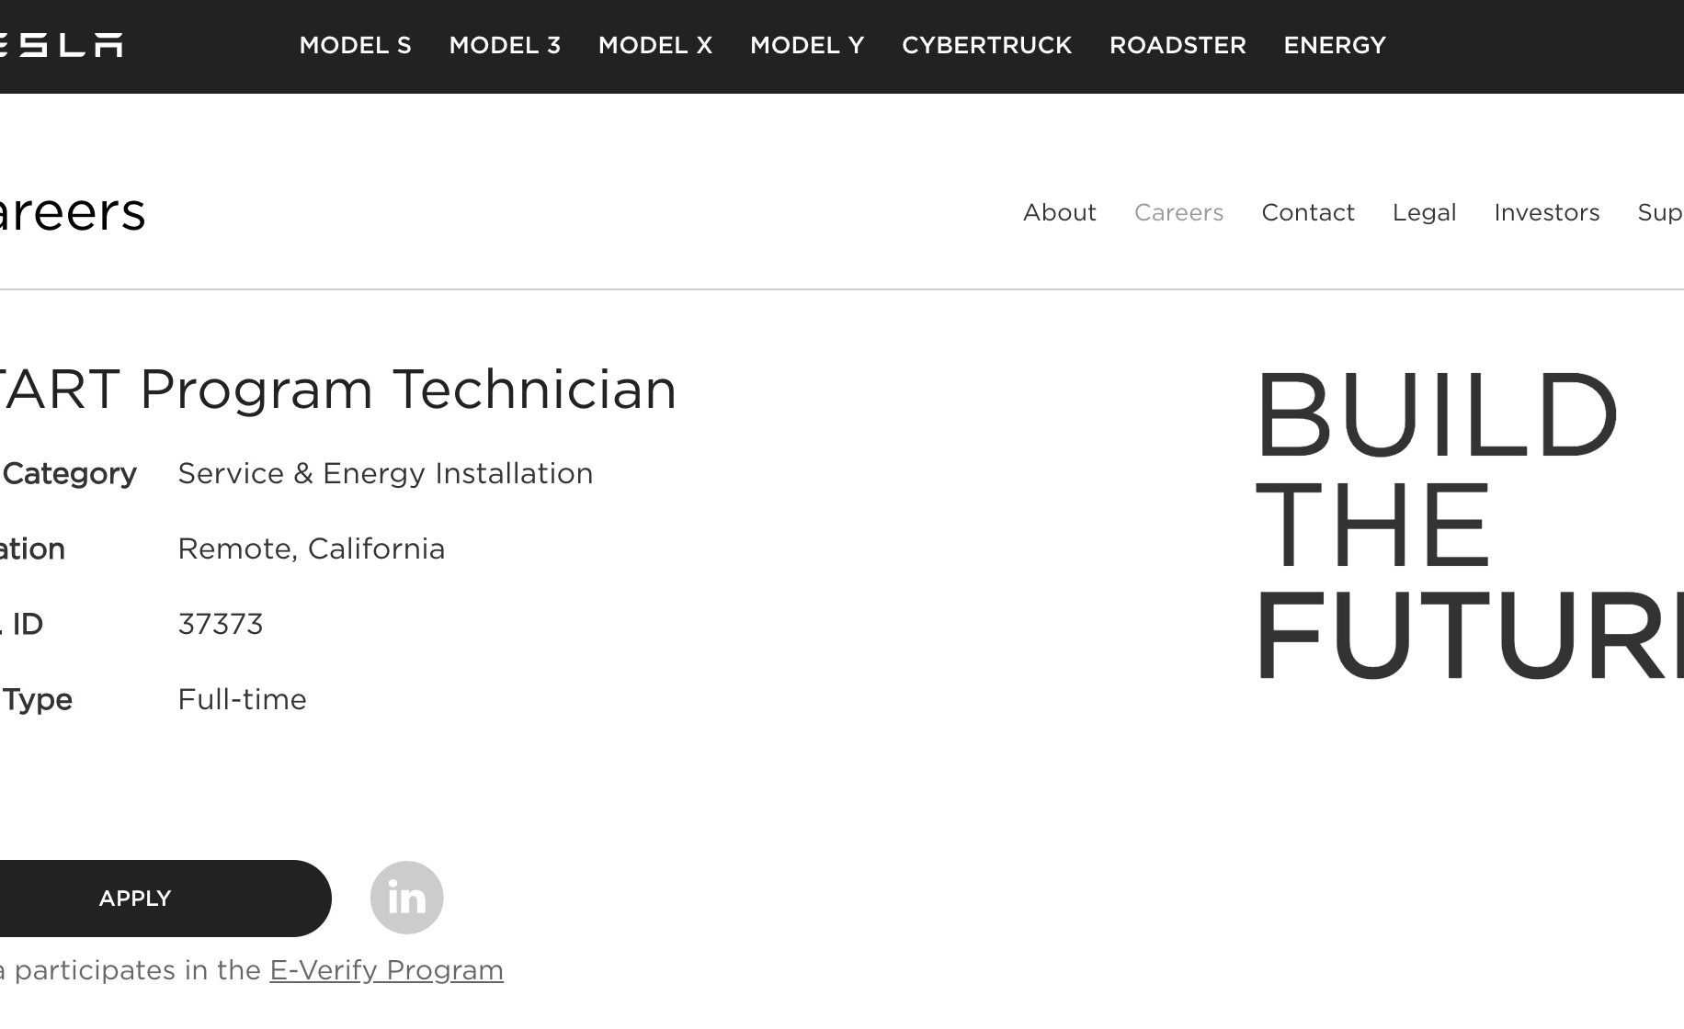Image resolution: width=1684 pixels, height=1029 pixels.
Task: Open the Legal page link
Action: coord(1424,212)
